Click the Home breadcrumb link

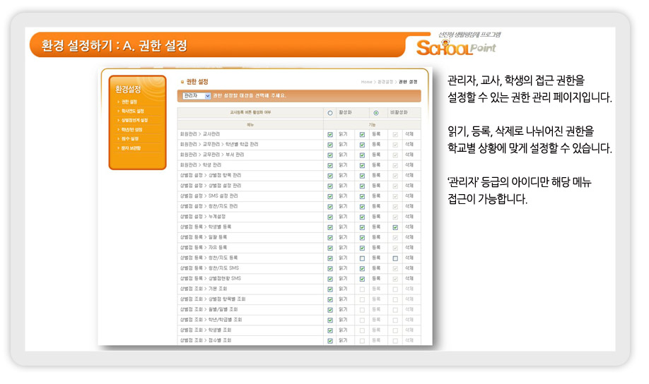[x=366, y=82]
